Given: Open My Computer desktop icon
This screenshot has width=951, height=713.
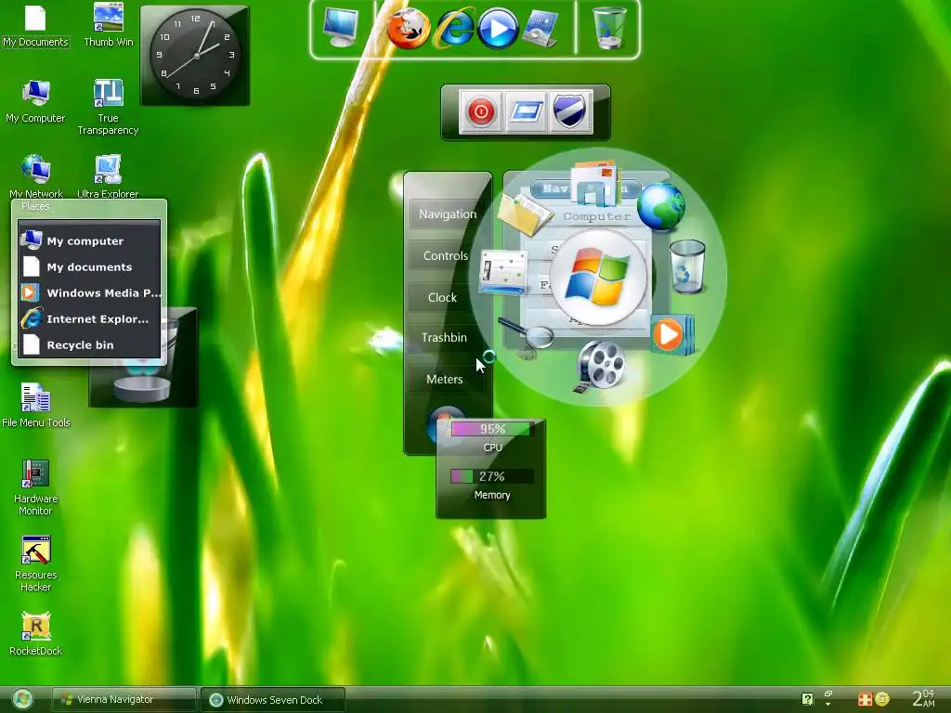Looking at the screenshot, I should tap(36, 101).
